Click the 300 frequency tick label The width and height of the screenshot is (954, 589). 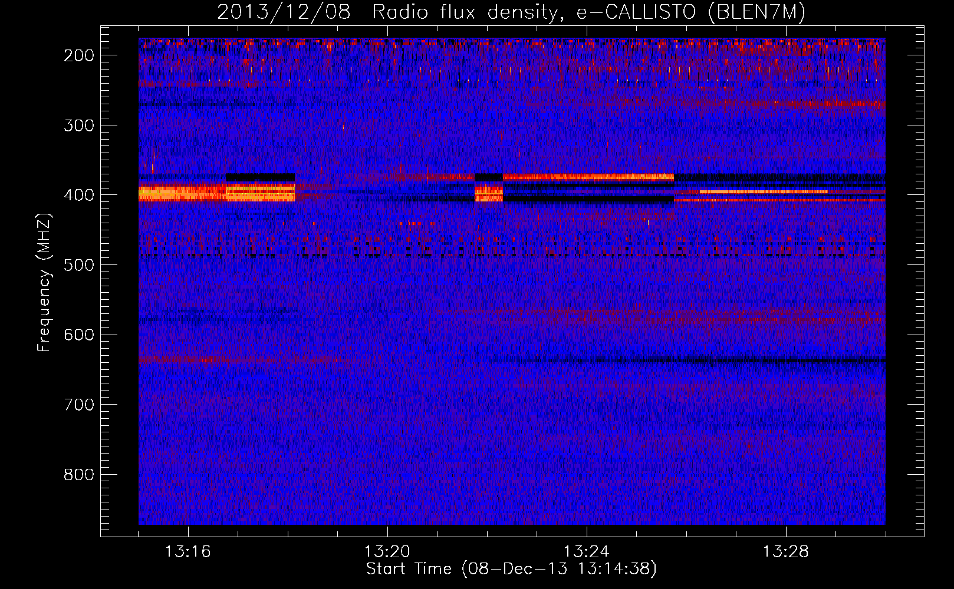79,125
